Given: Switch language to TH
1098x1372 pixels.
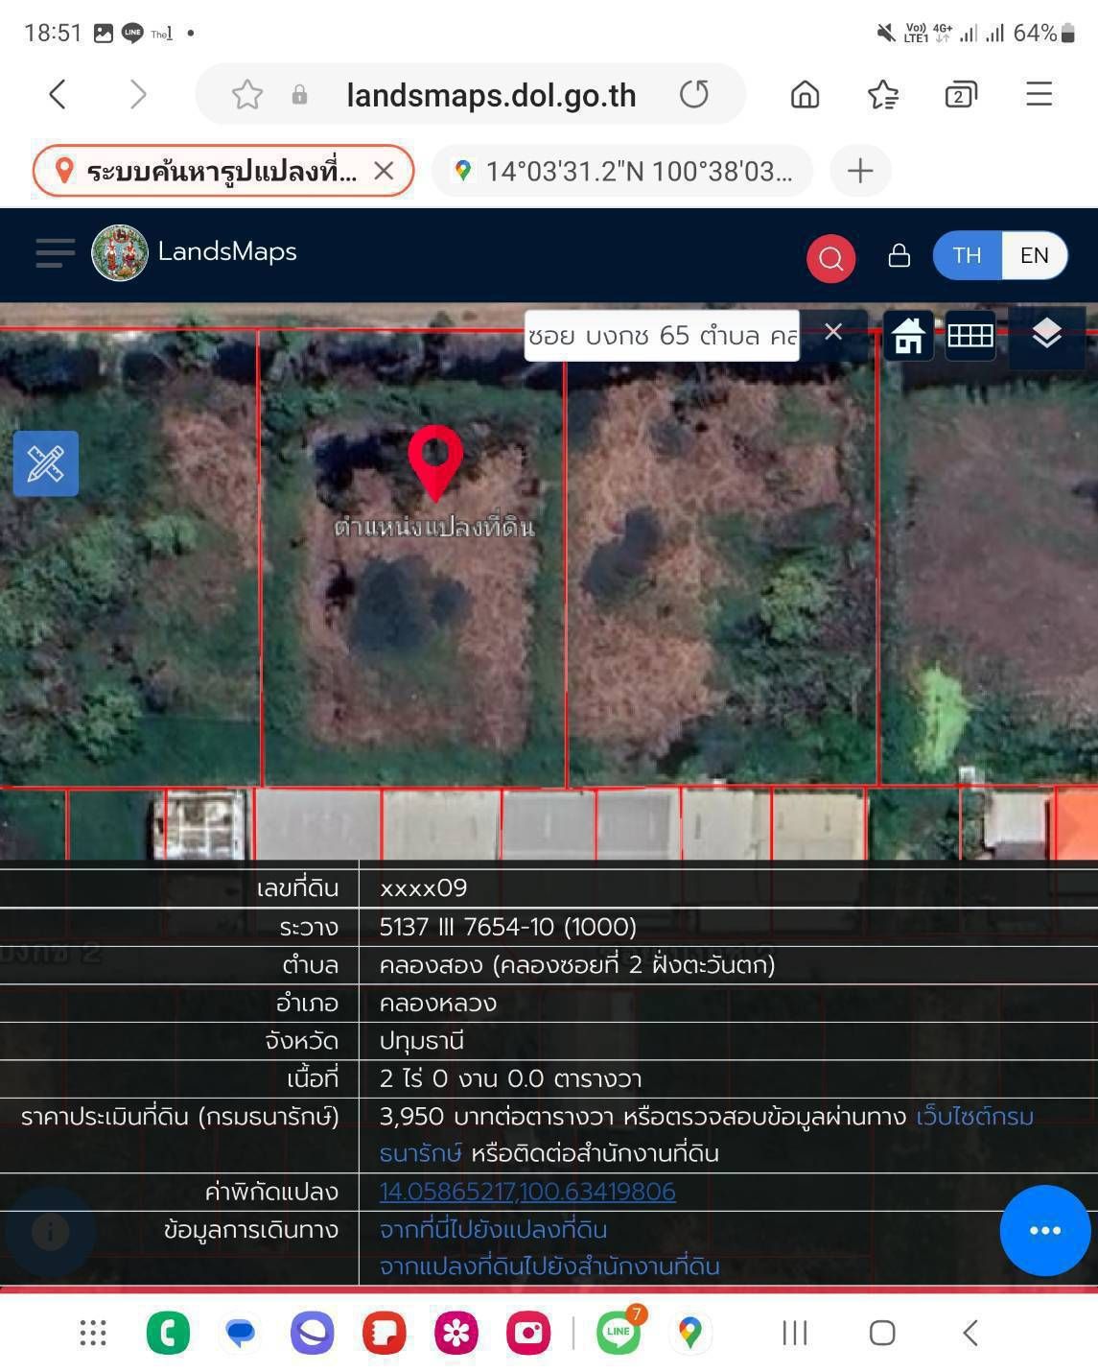Looking at the screenshot, I should click(967, 256).
